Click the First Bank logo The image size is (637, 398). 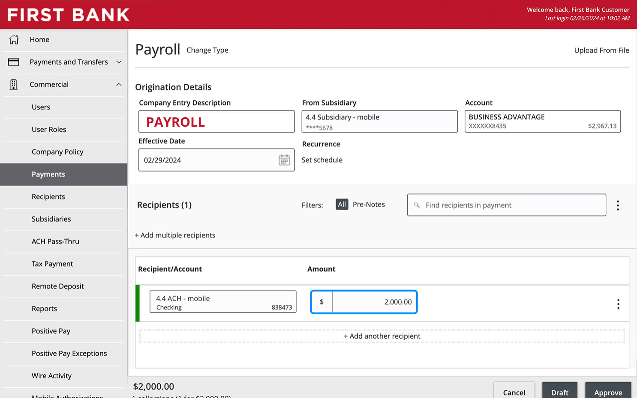click(x=69, y=15)
